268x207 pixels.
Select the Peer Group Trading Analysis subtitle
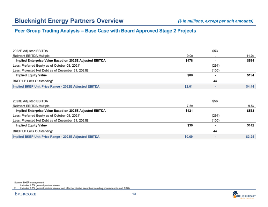tap(105, 31)
